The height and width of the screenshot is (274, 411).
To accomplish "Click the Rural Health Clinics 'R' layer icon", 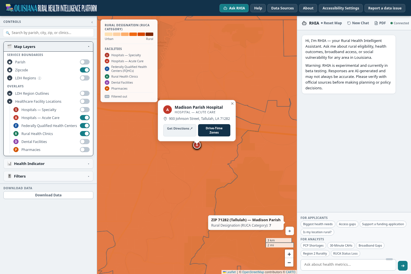I will (16, 134).
